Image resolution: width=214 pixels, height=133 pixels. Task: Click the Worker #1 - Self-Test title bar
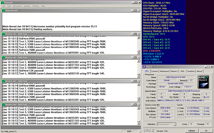click(71, 34)
